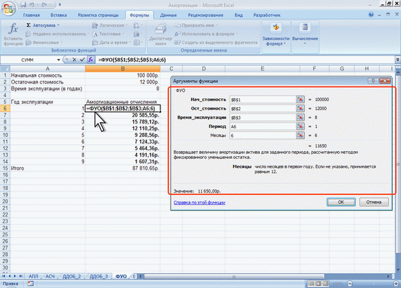Click Создать из выделенного фрагмента
This screenshot has width=401, height=288.
pyautogui.click(x=216, y=43)
